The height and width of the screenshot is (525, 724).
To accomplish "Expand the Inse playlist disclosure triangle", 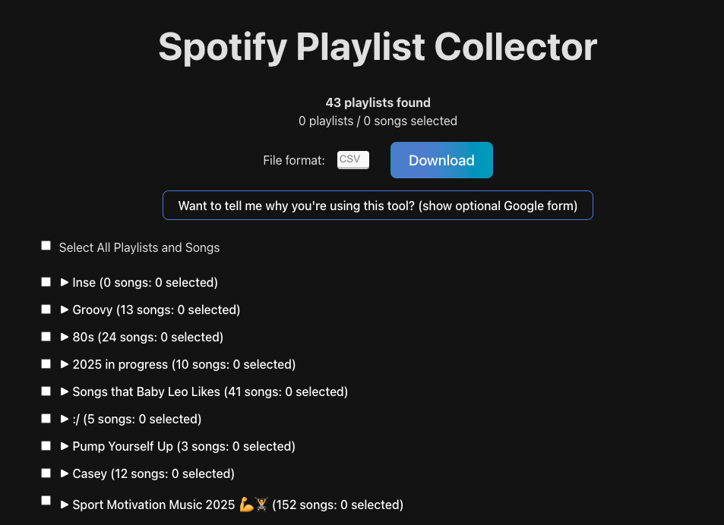I will (x=65, y=282).
